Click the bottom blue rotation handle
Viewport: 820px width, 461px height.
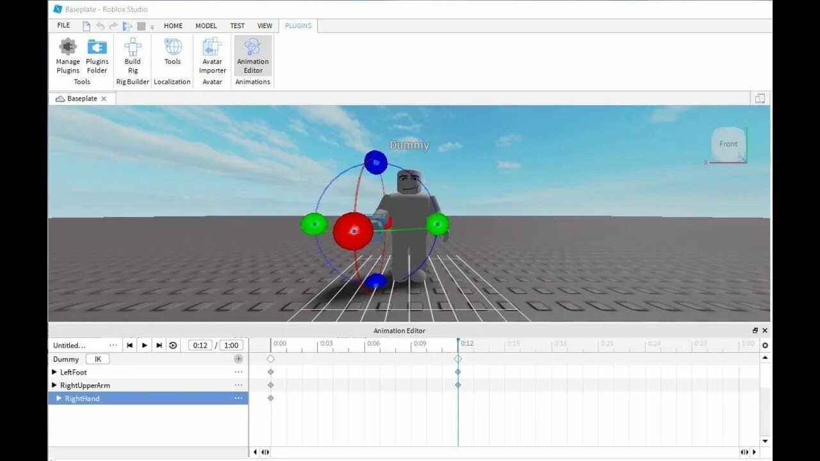pyautogui.click(x=376, y=280)
